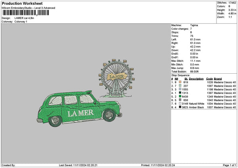Click the 'Code' column header
238x168 pixels.
tap(209, 79)
